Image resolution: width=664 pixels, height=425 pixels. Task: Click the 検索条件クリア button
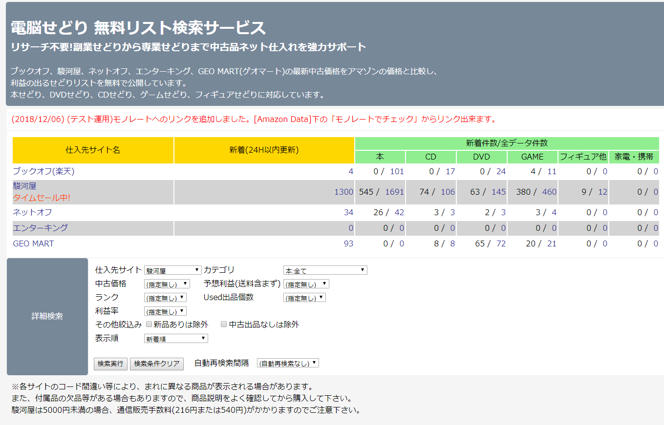tap(157, 364)
